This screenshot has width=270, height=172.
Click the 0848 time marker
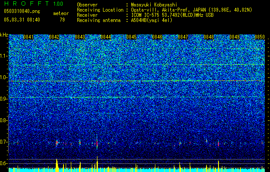point(209,37)
